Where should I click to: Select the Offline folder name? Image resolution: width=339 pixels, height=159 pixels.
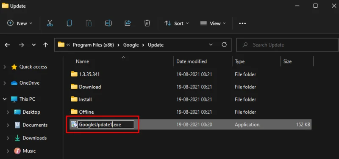click(x=86, y=112)
